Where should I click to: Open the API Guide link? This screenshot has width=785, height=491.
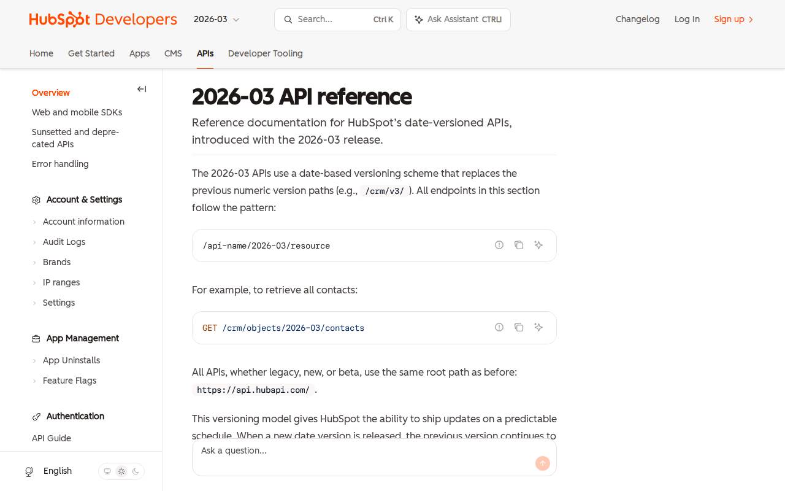[52, 439]
